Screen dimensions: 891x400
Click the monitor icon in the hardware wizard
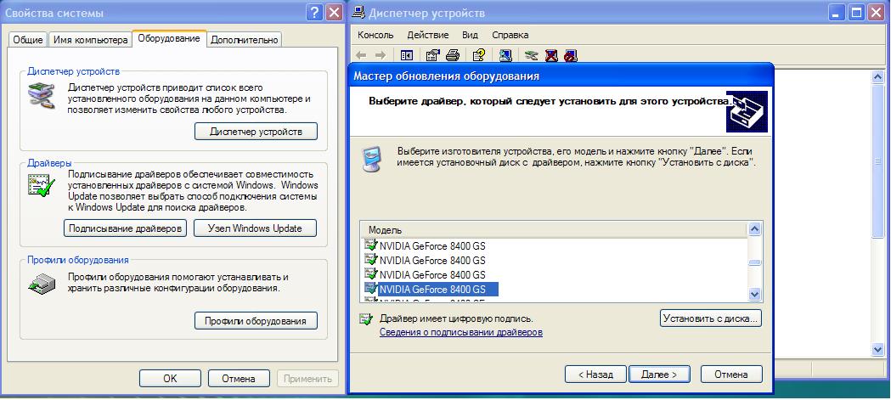[372, 159]
